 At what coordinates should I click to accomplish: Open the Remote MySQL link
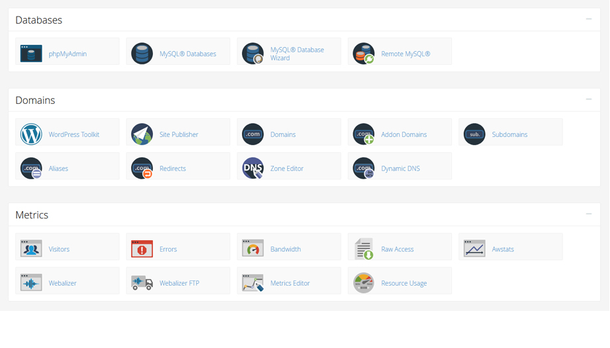pos(405,54)
